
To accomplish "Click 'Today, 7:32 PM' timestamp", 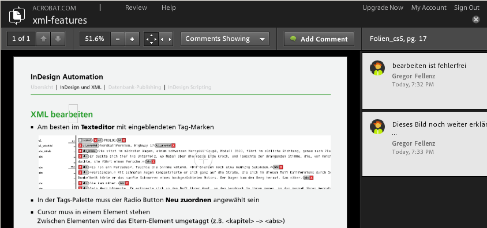I will point(413,84).
